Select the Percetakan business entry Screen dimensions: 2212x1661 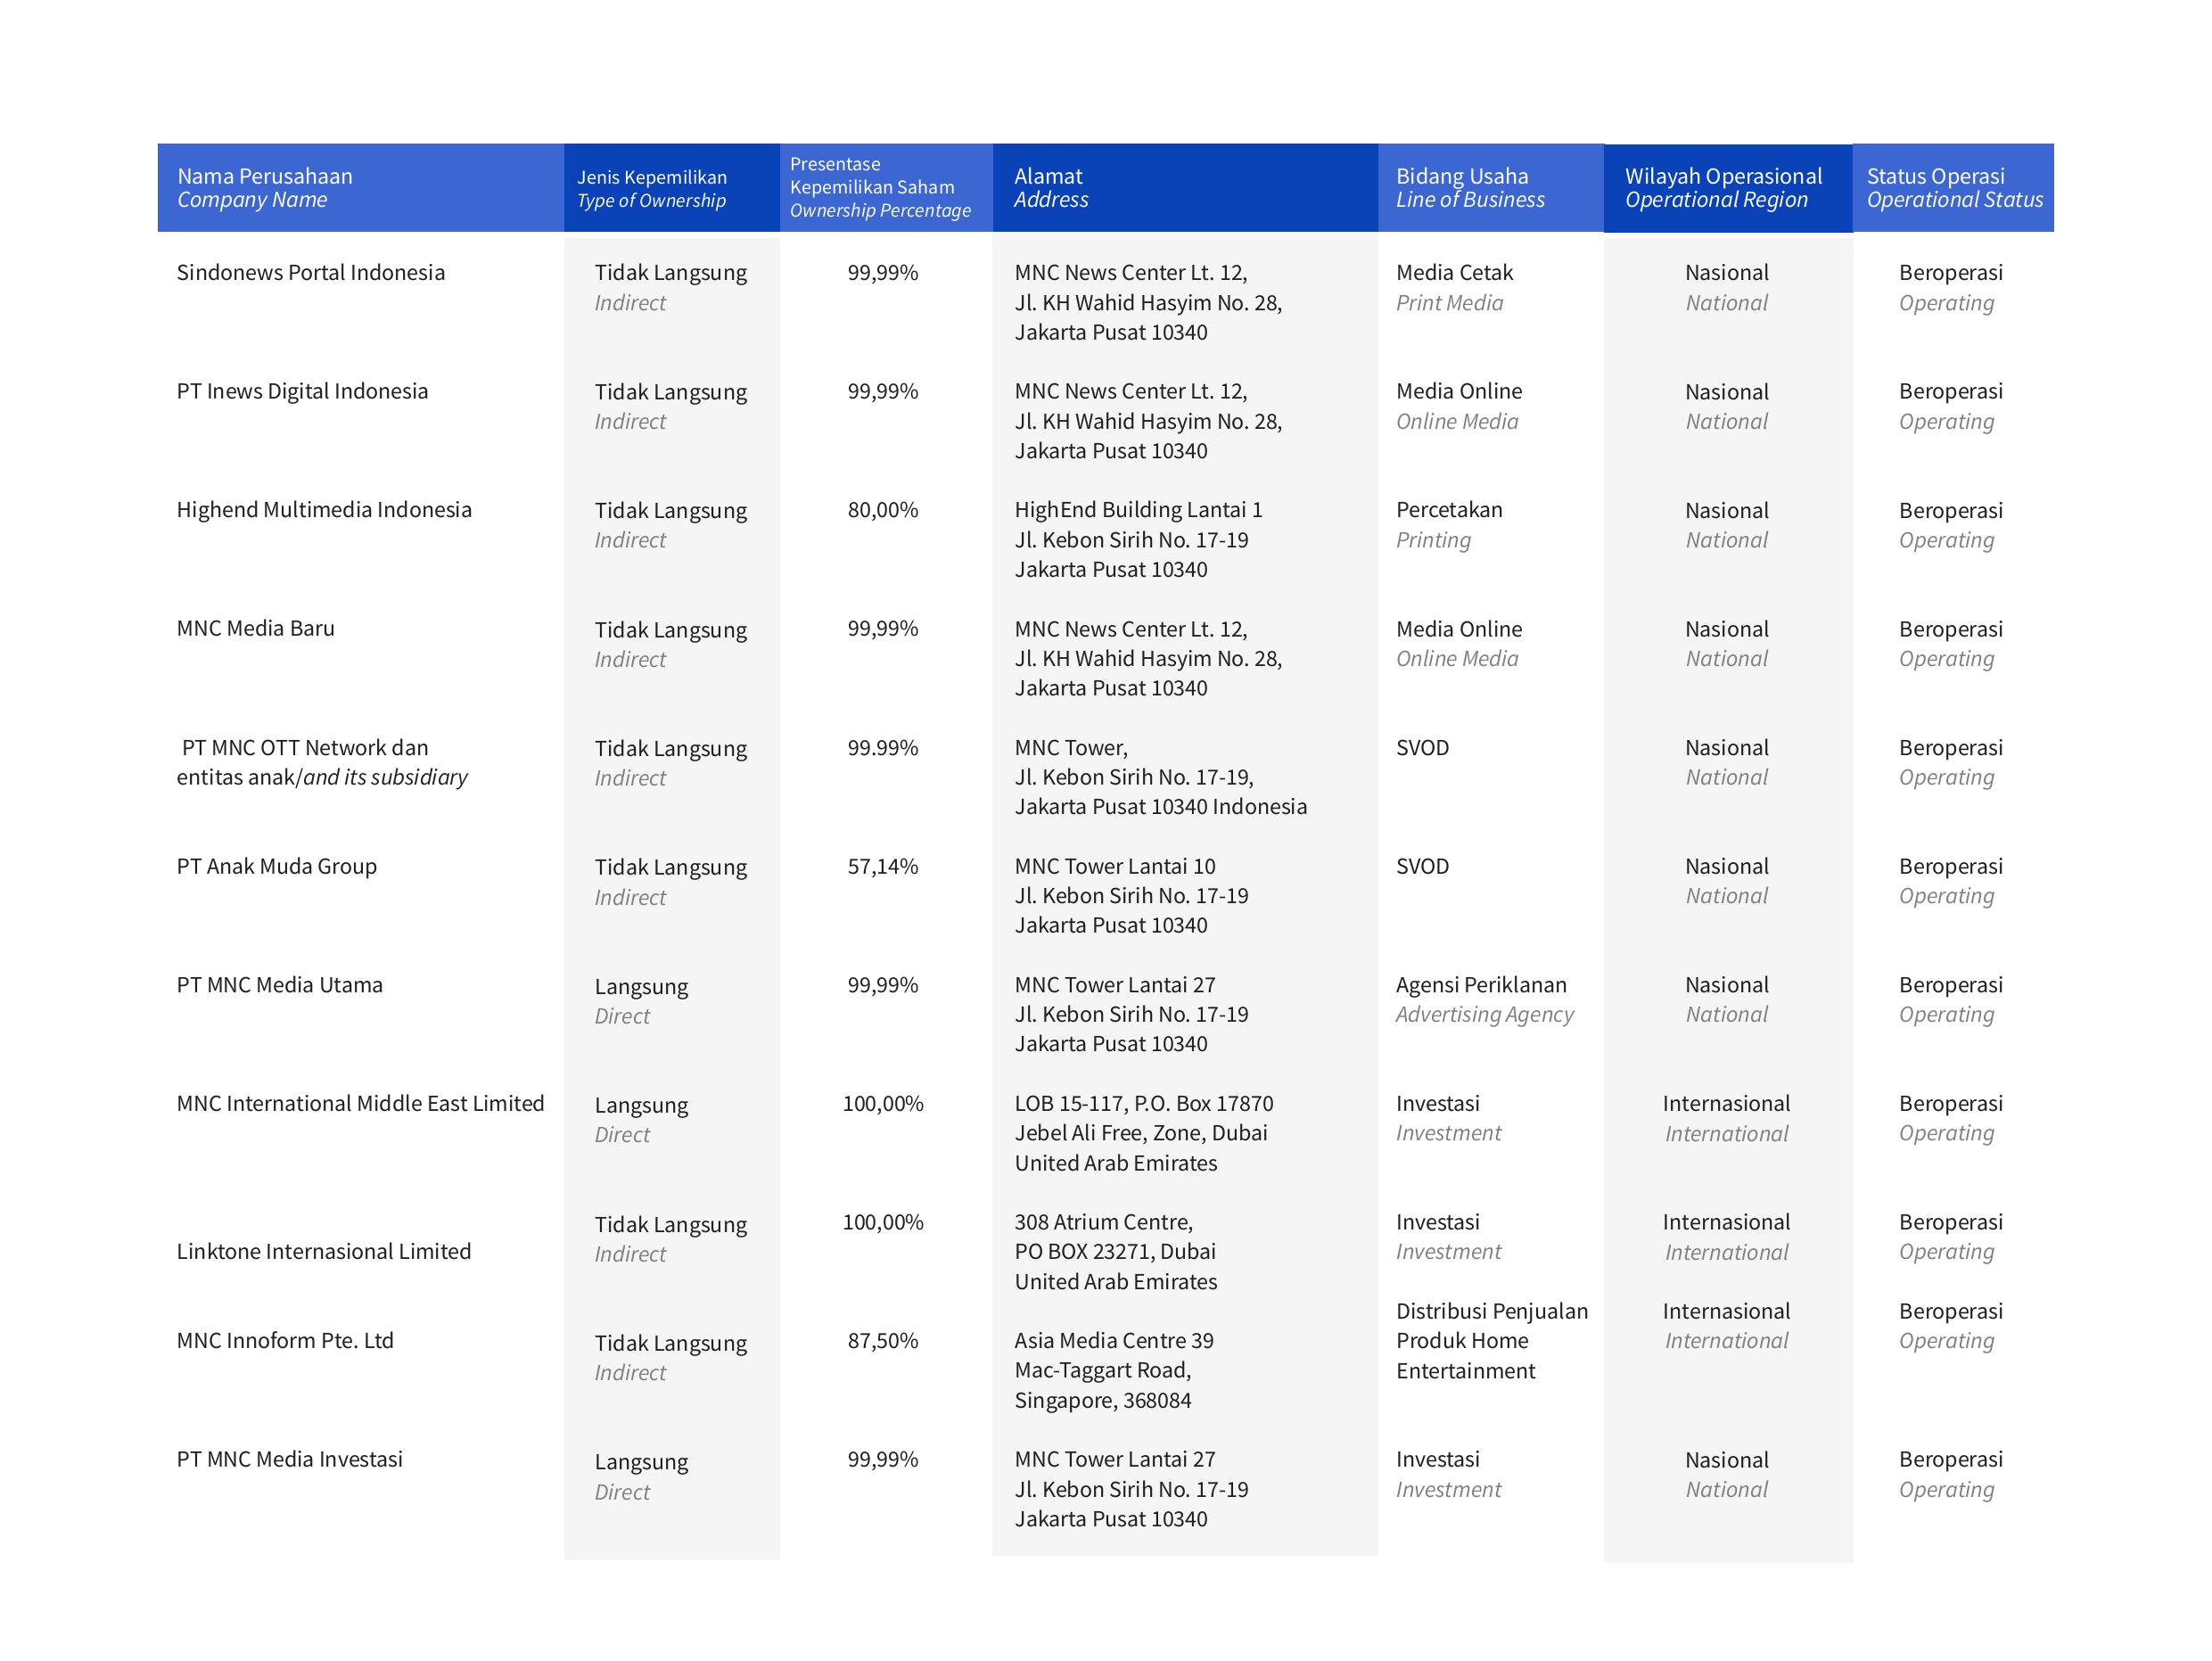click(1449, 510)
